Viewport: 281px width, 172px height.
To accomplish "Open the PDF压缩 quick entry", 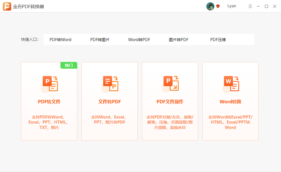I will pyautogui.click(x=218, y=40).
